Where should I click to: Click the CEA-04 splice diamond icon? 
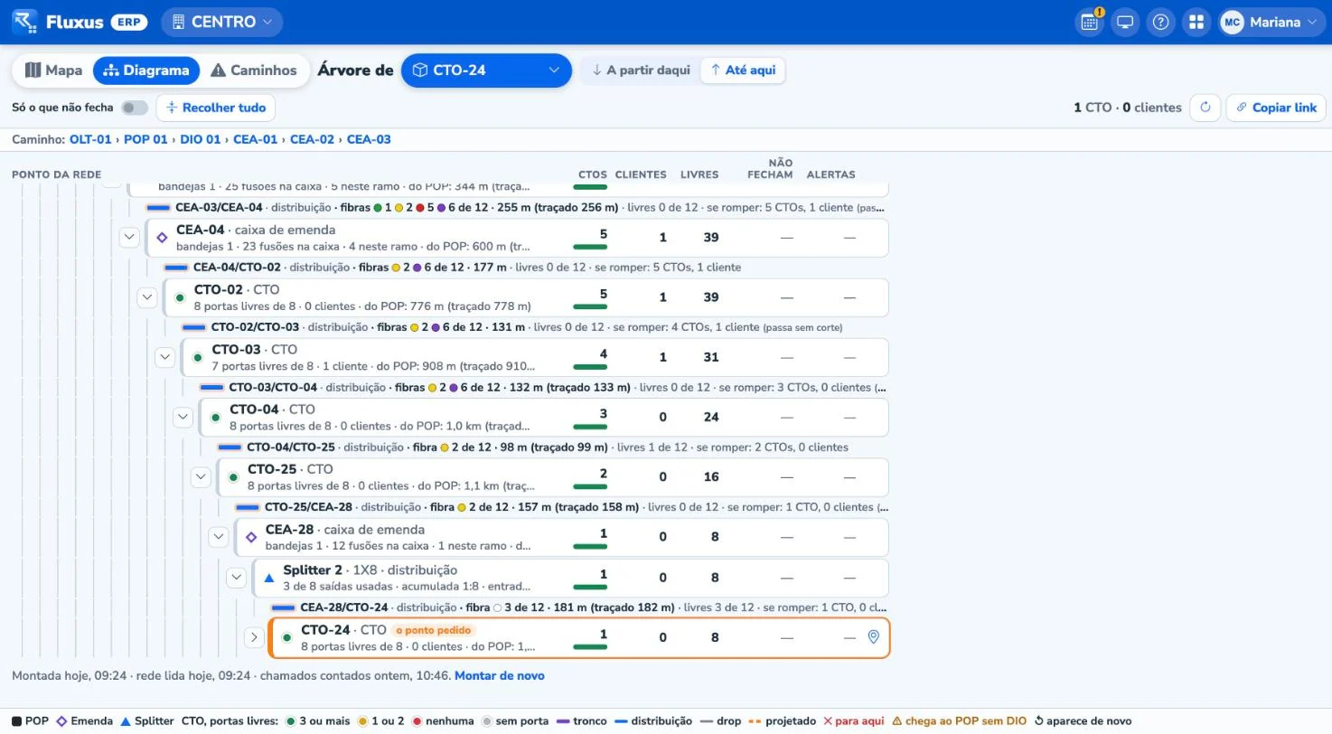(x=162, y=238)
